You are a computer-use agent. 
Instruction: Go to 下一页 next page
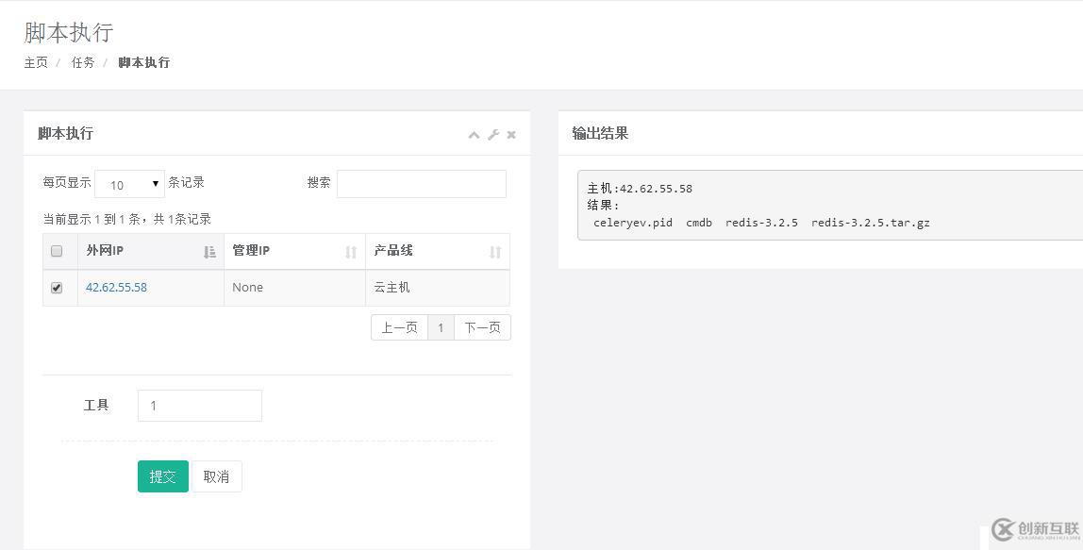482,327
